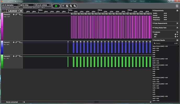The height and width of the screenshot is (104, 180).
Task: Set rising edge trigger on Channel 1
Action: click(x=16, y=42)
